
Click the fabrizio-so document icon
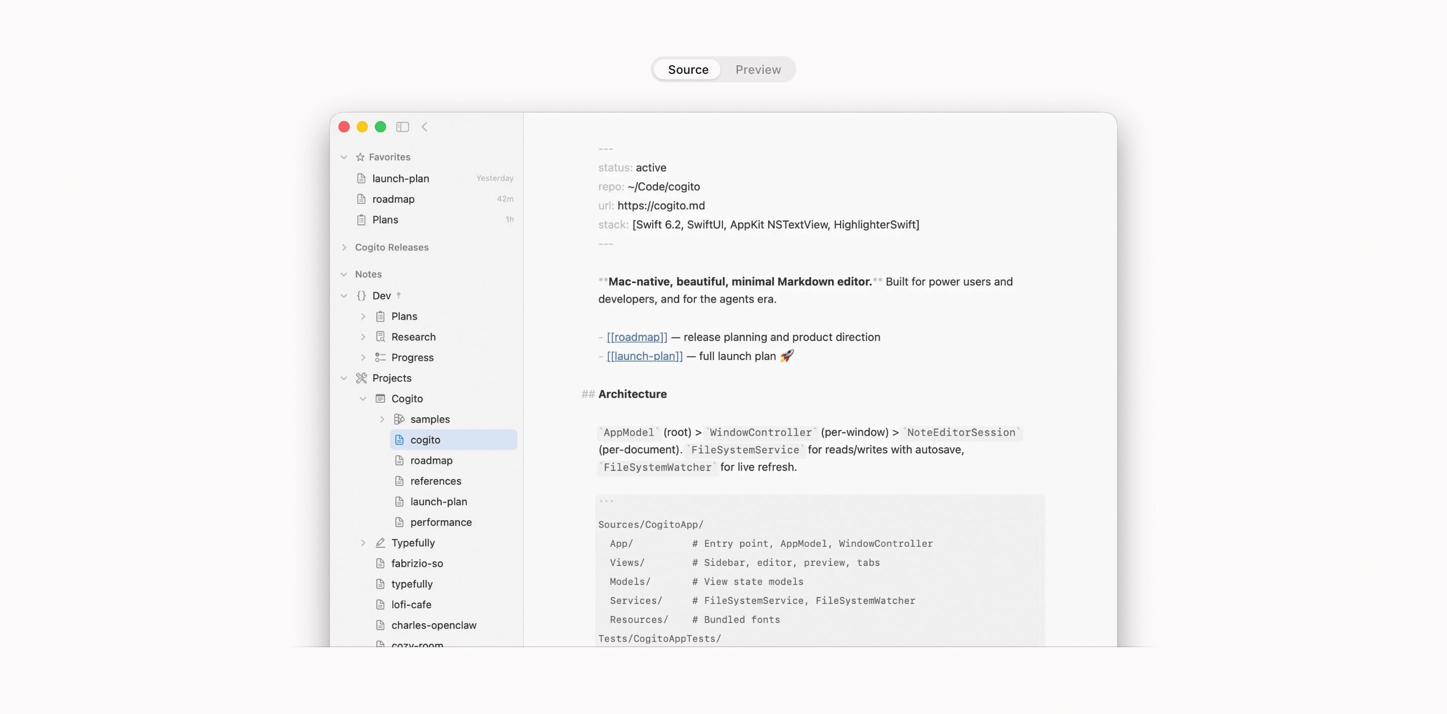pyautogui.click(x=380, y=564)
